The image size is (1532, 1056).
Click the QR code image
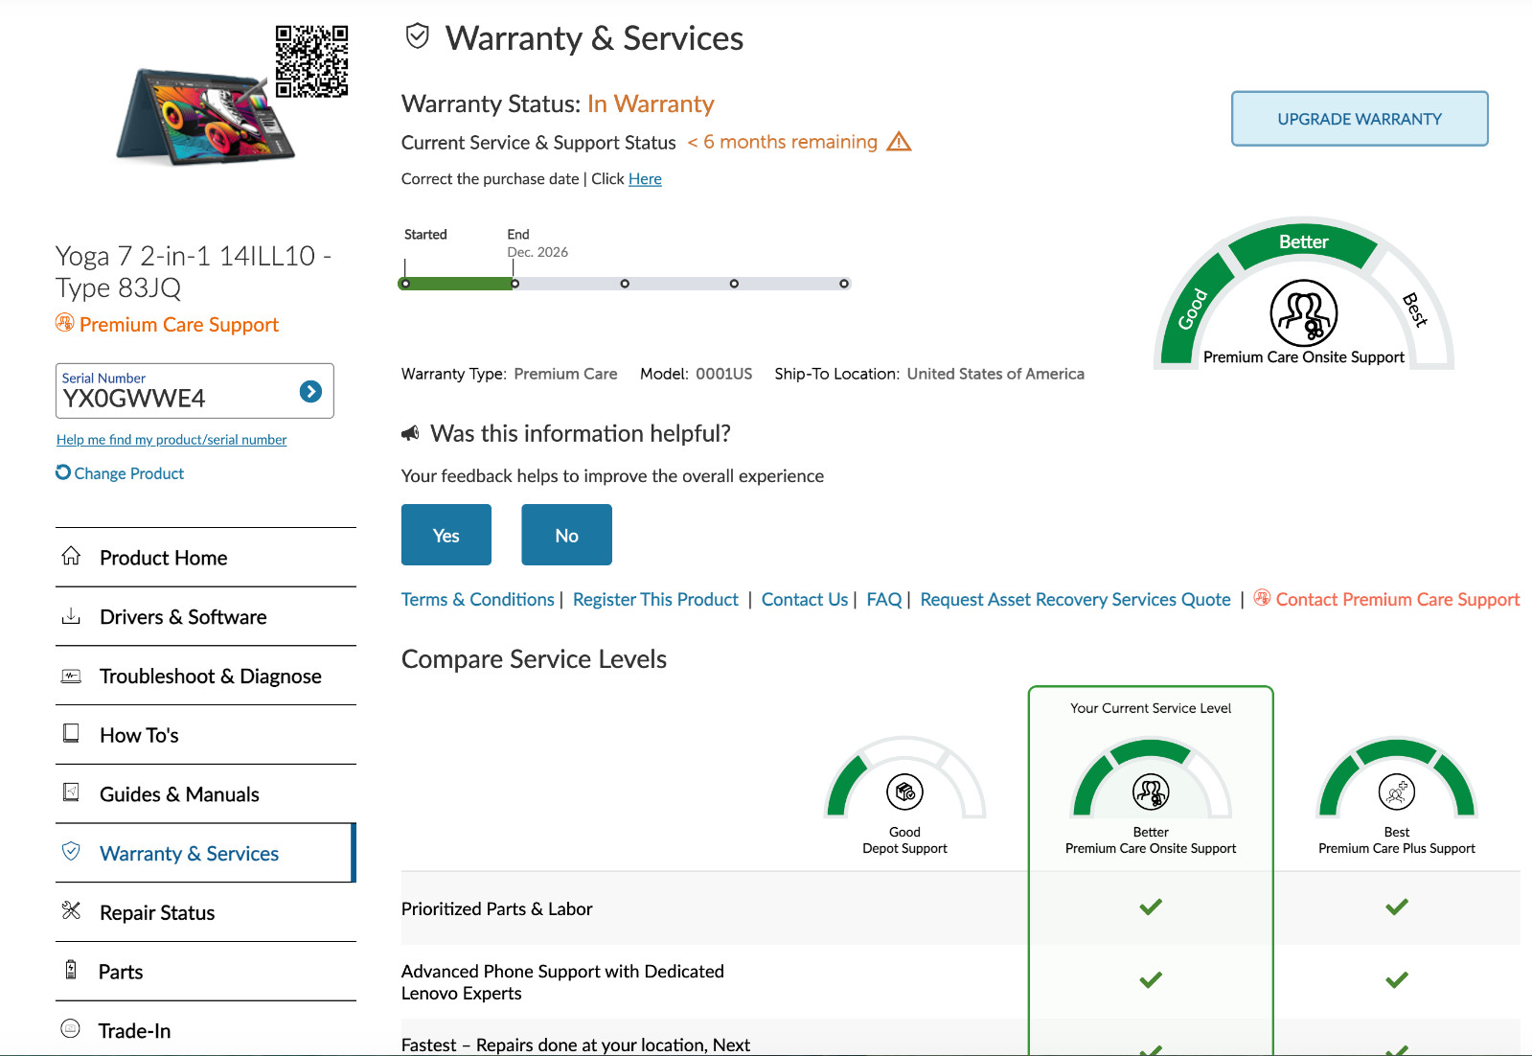tap(311, 61)
